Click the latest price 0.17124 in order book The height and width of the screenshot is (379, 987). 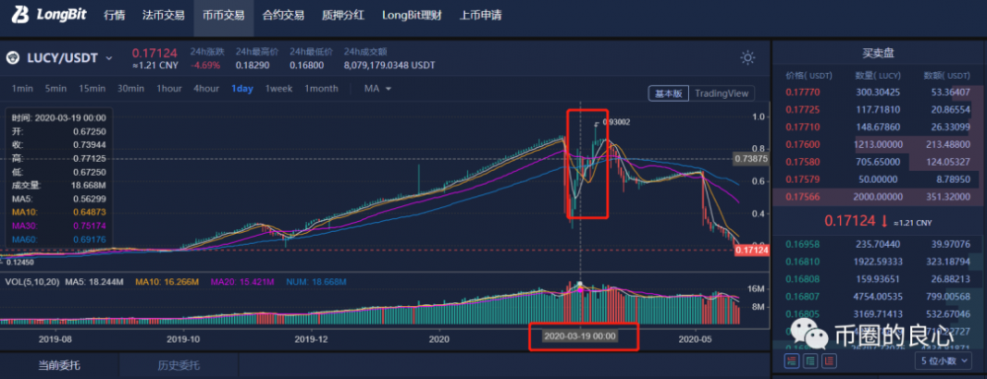[851, 221]
